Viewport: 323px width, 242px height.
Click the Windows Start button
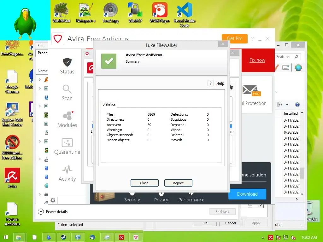[6, 237]
